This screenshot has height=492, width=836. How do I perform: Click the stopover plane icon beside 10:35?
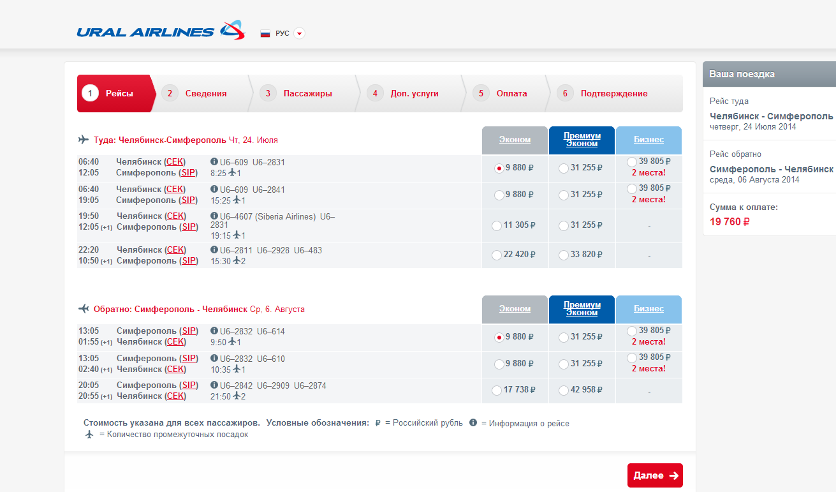pyautogui.click(x=237, y=369)
